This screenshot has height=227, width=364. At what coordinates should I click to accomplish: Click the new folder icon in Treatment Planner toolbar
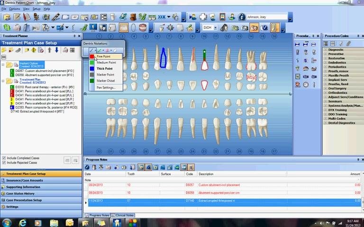point(4,50)
